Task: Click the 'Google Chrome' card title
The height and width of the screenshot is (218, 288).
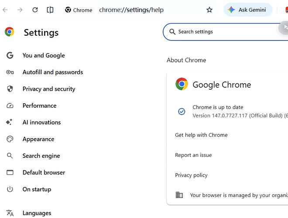Action: coord(222,85)
